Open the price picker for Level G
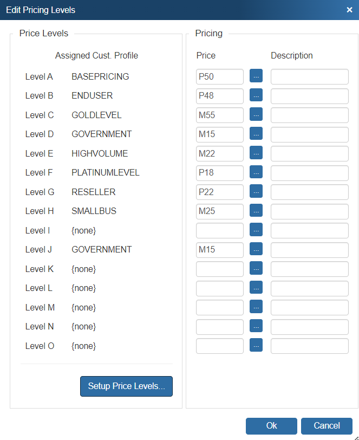The width and height of the screenshot is (359, 440). pos(256,192)
